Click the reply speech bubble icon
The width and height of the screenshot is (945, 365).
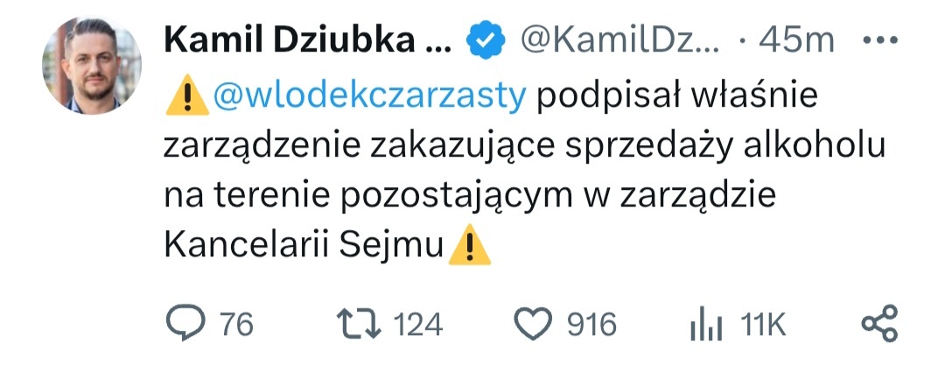point(185,324)
